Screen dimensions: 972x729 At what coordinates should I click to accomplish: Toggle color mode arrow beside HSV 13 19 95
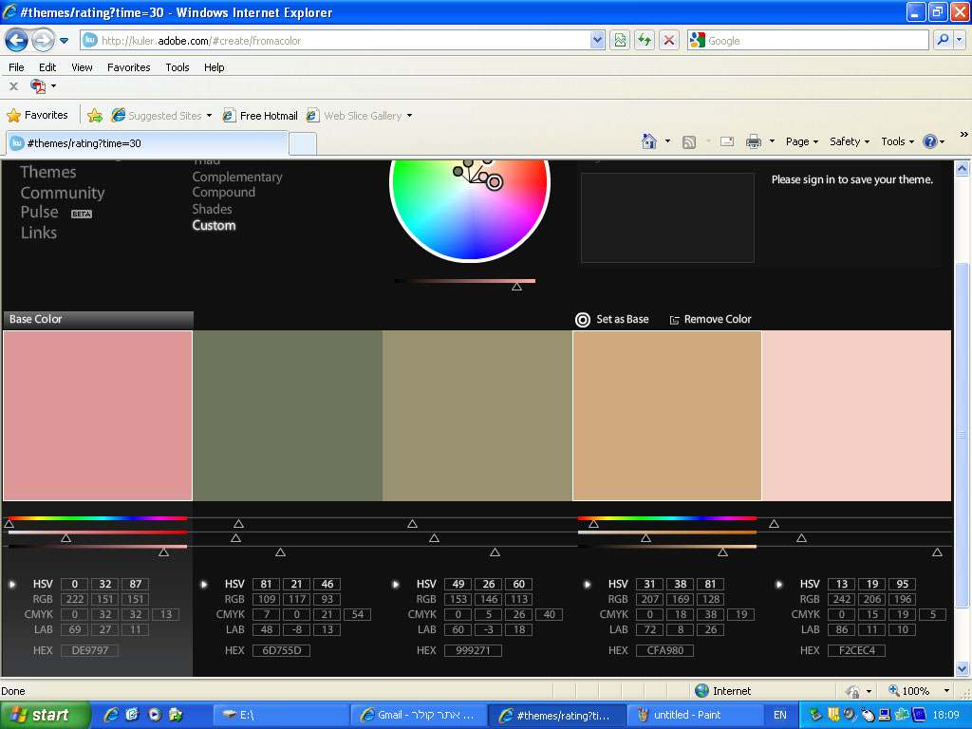[779, 584]
